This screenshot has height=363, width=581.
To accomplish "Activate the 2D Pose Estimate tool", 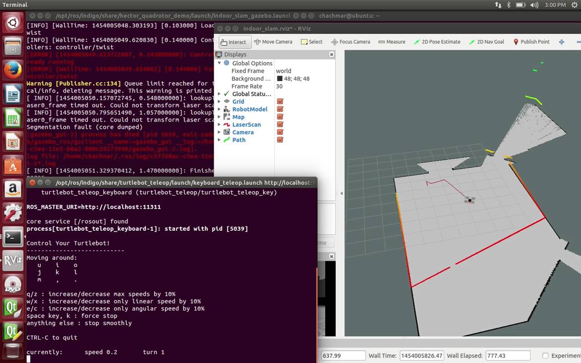I will click(x=437, y=42).
